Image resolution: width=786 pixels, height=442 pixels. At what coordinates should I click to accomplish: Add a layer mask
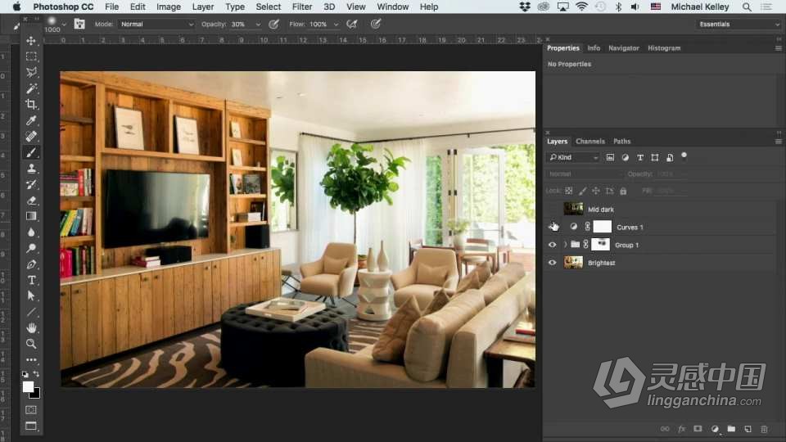click(x=698, y=429)
